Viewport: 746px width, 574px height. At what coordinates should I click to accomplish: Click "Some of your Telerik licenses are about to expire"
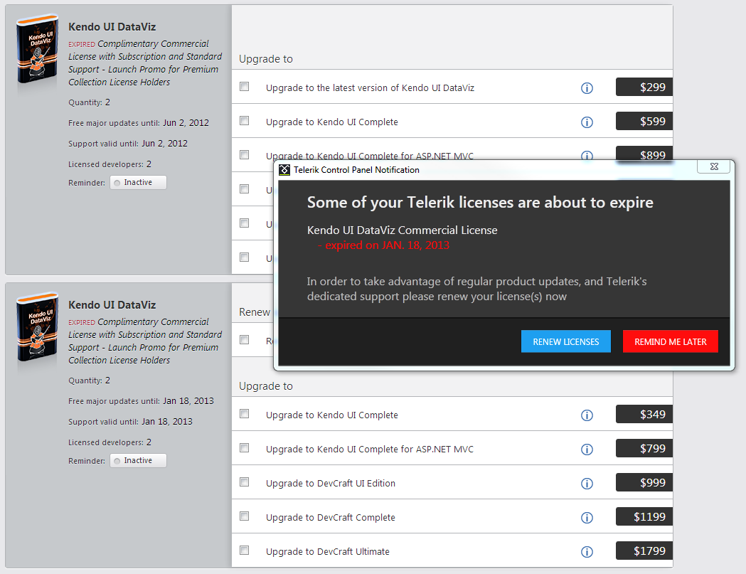481,203
